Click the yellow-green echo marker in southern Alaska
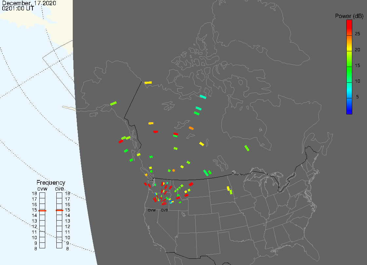The width and height of the screenshot is (367, 265). click(113, 104)
